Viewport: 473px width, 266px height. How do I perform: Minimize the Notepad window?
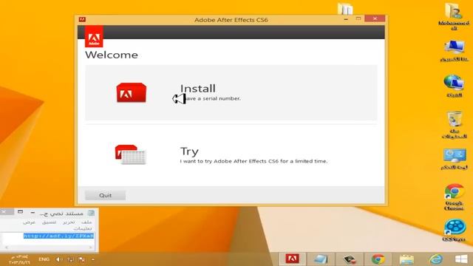coord(33,212)
